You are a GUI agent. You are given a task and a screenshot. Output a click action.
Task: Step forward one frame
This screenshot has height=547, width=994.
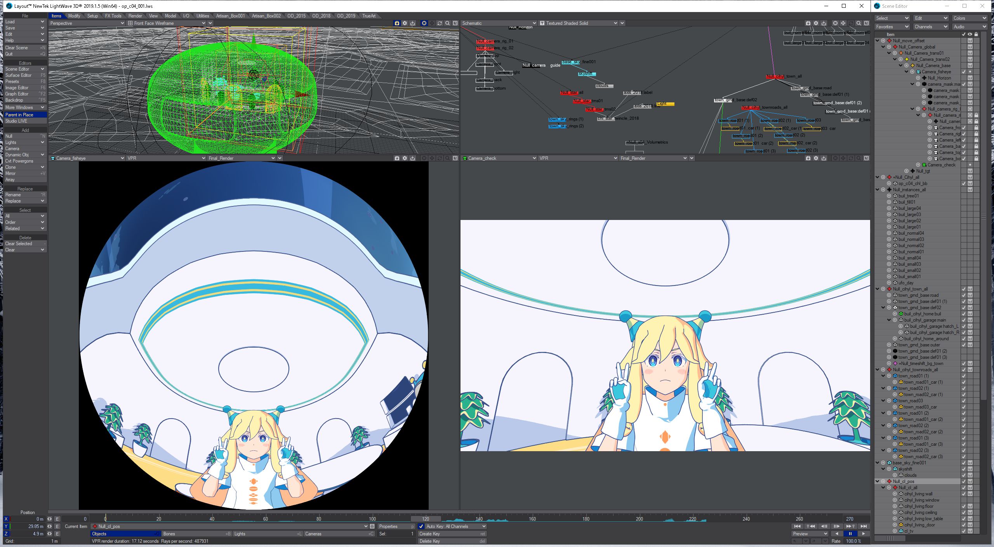837,526
